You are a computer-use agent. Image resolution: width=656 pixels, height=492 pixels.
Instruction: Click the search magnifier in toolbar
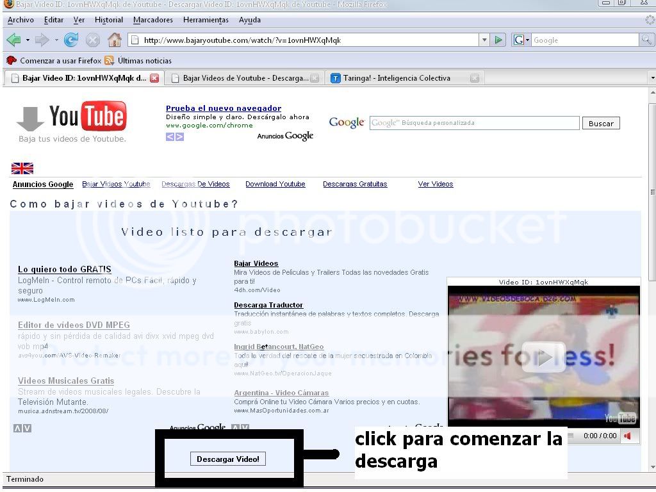(x=646, y=40)
